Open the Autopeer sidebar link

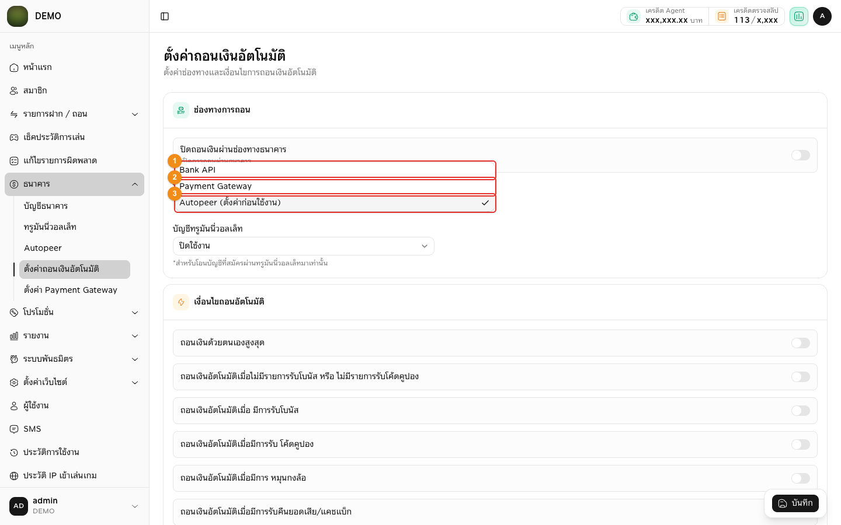[x=75, y=249]
